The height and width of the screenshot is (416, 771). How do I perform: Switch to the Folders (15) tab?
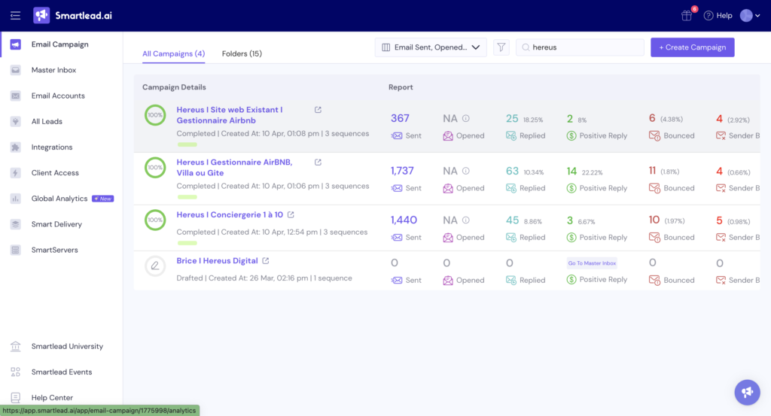click(242, 53)
